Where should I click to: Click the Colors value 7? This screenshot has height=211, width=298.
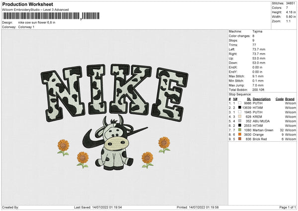(287, 8)
